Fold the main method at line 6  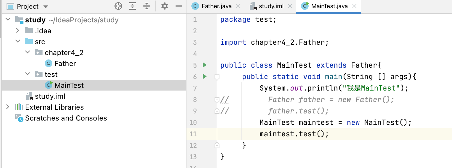tap(217, 77)
